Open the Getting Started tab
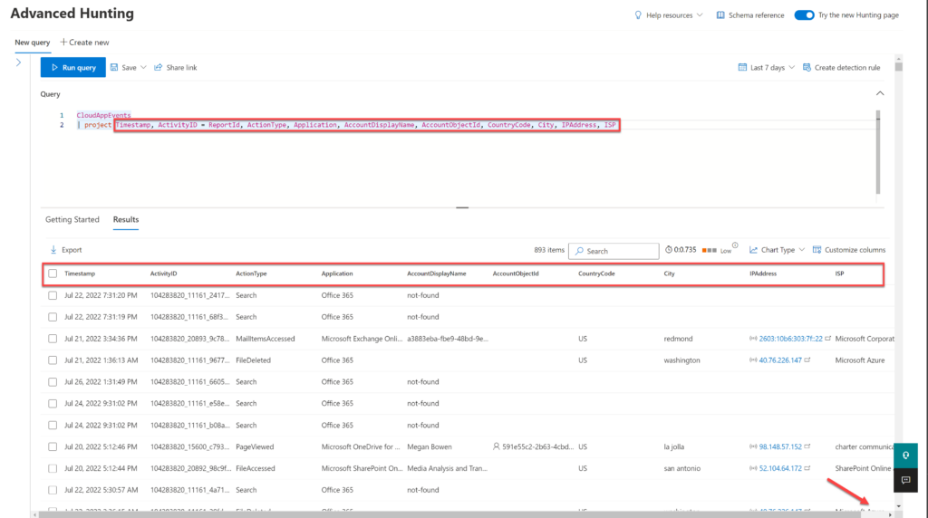The width and height of the screenshot is (928, 518). [72, 219]
